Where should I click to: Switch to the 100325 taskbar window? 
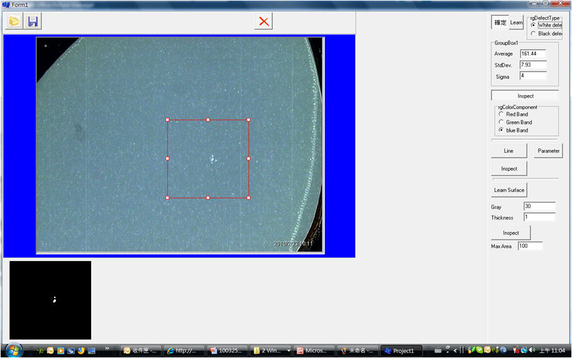coord(227,350)
